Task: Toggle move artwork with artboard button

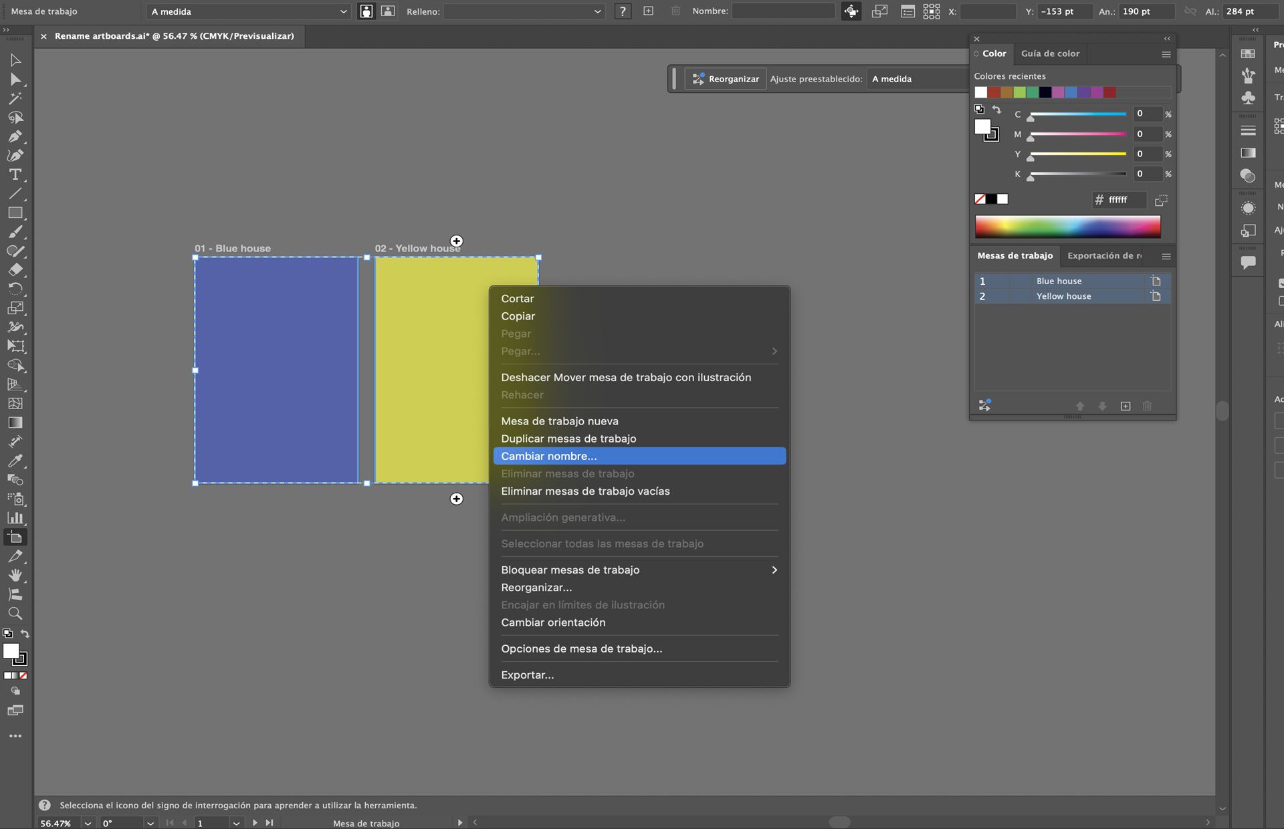Action: 851,11
